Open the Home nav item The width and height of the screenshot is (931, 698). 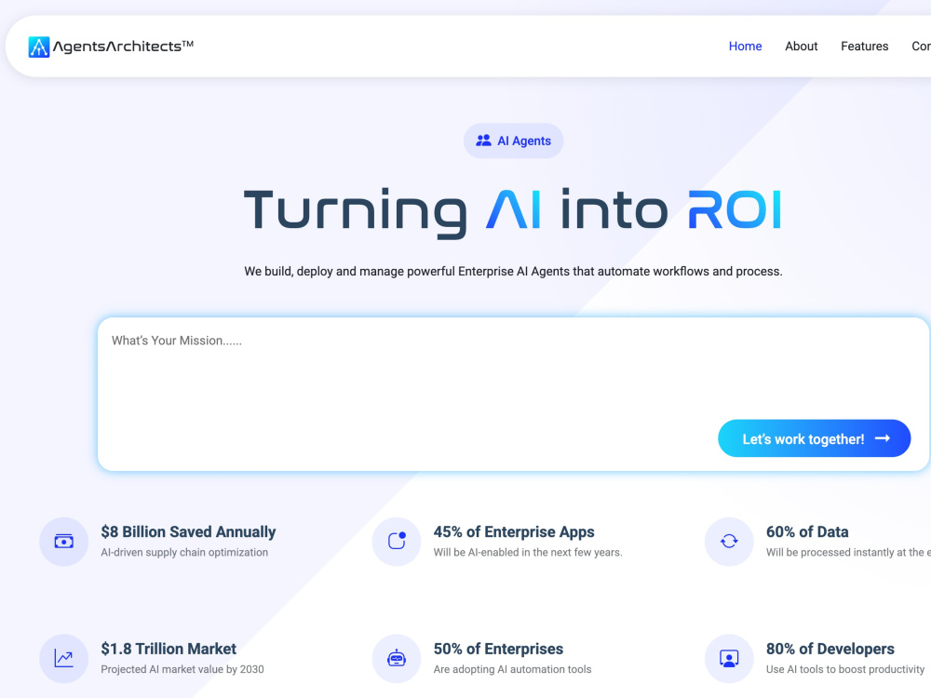pos(745,47)
